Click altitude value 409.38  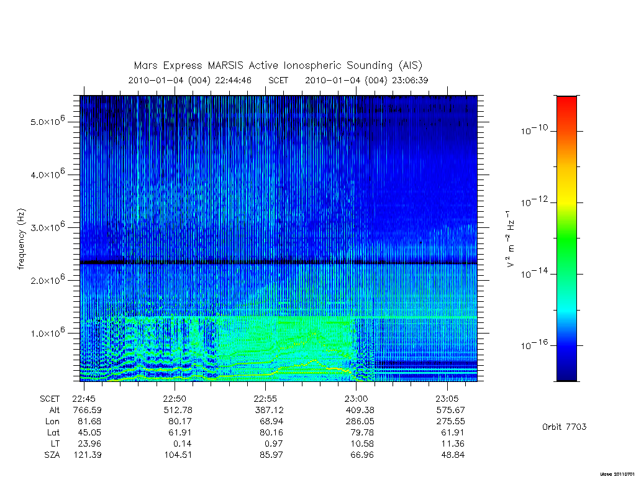360,410
